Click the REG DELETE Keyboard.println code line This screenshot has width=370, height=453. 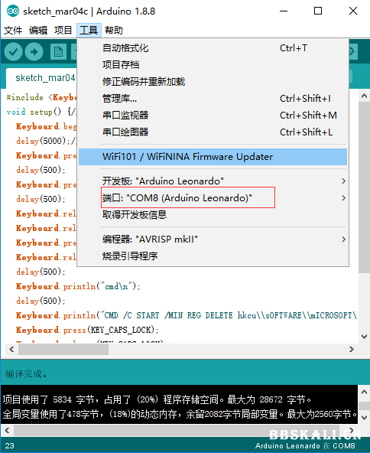(187, 315)
